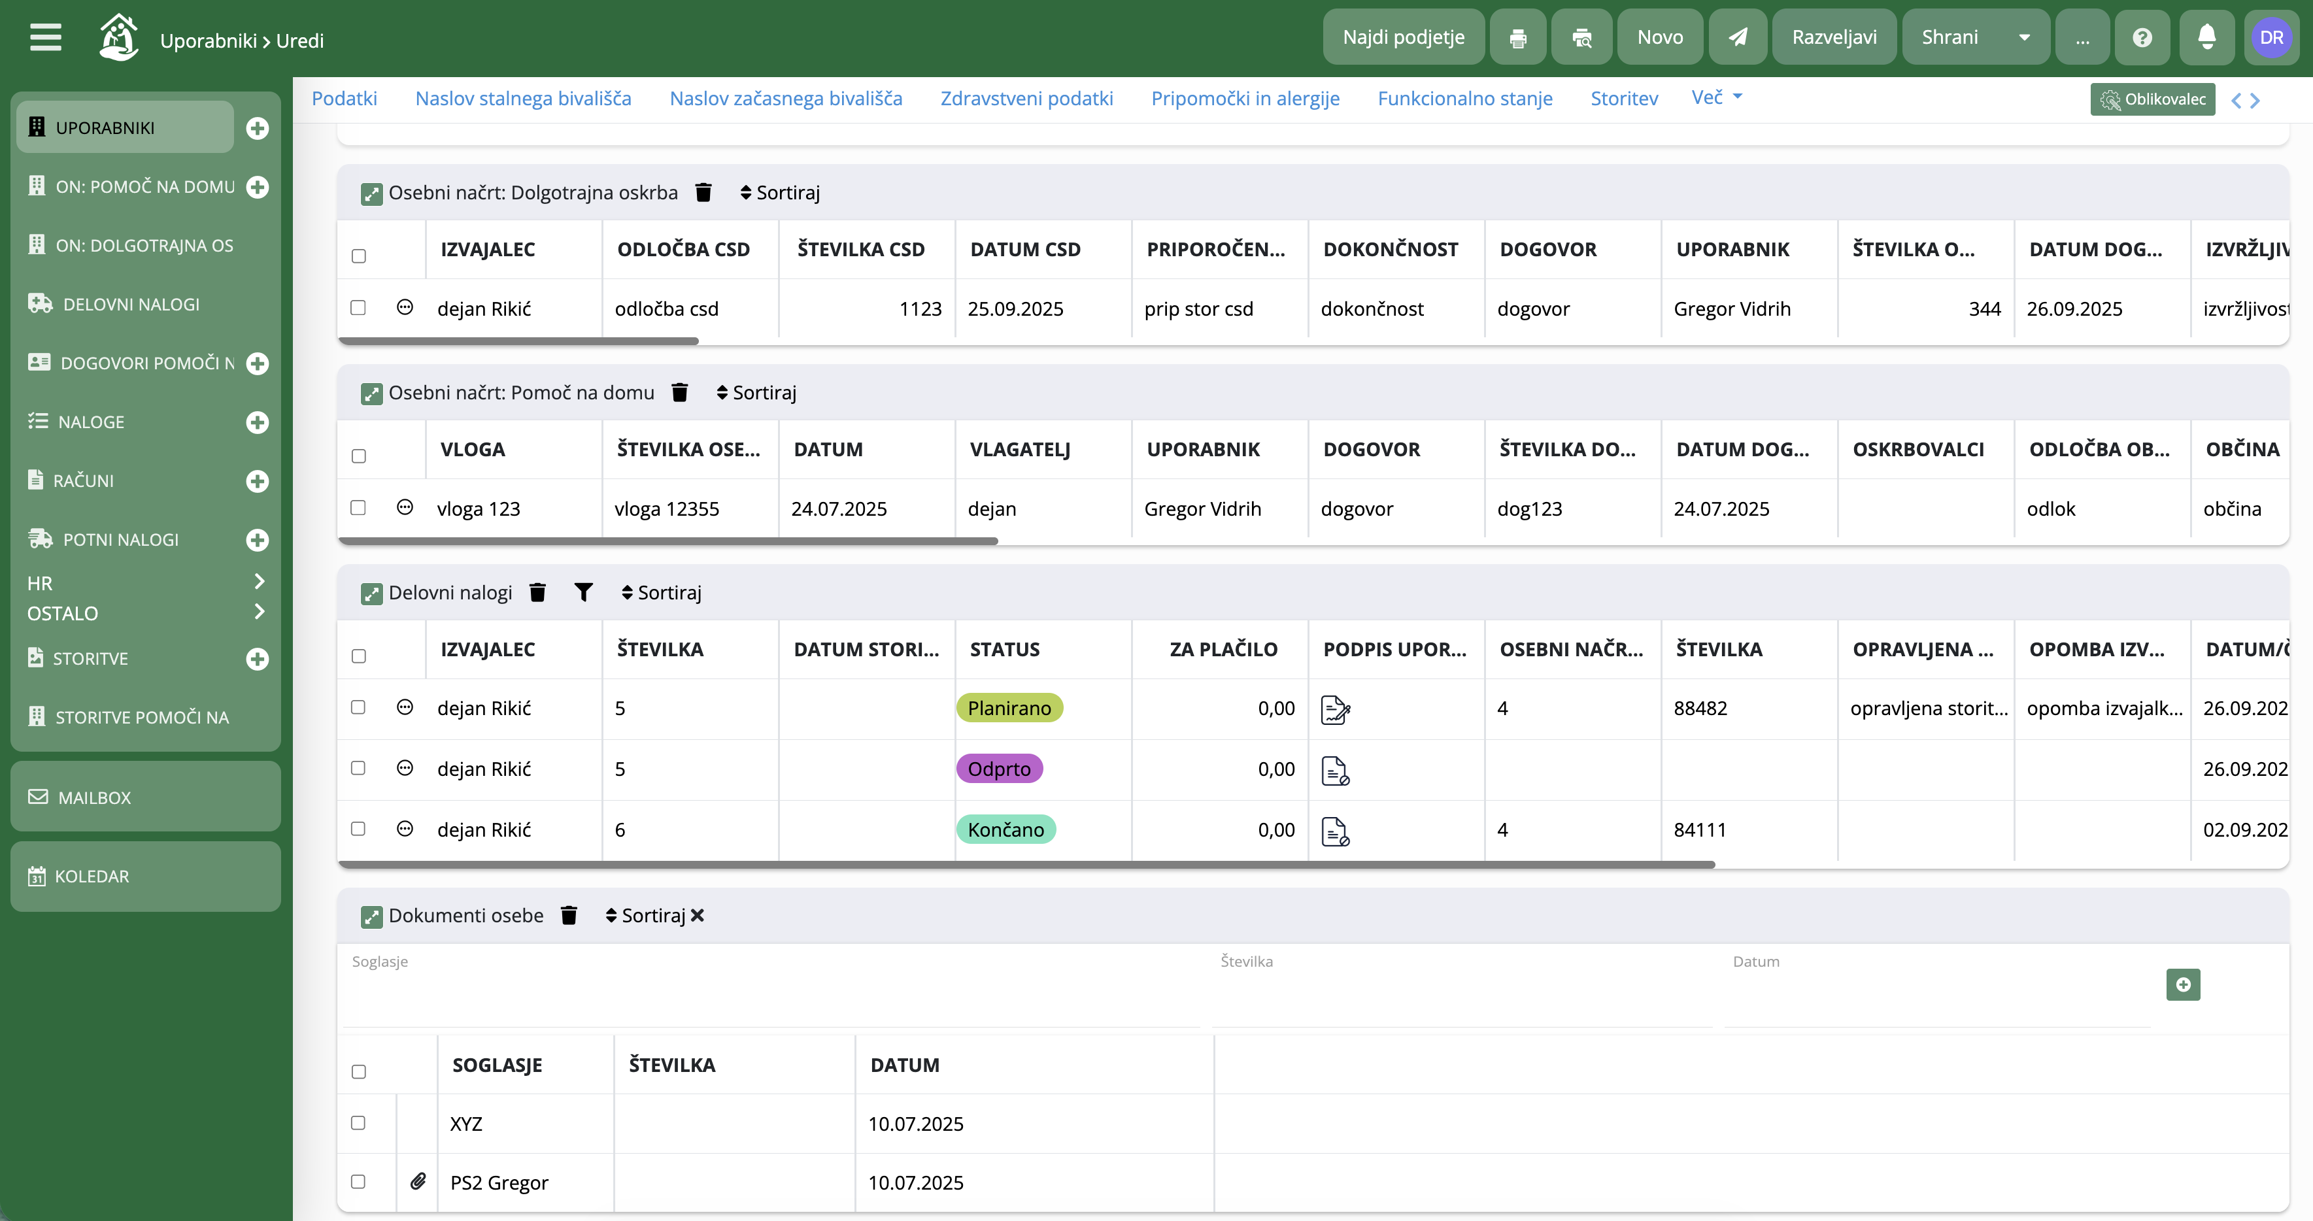Click the paper plane send icon

[1738, 37]
